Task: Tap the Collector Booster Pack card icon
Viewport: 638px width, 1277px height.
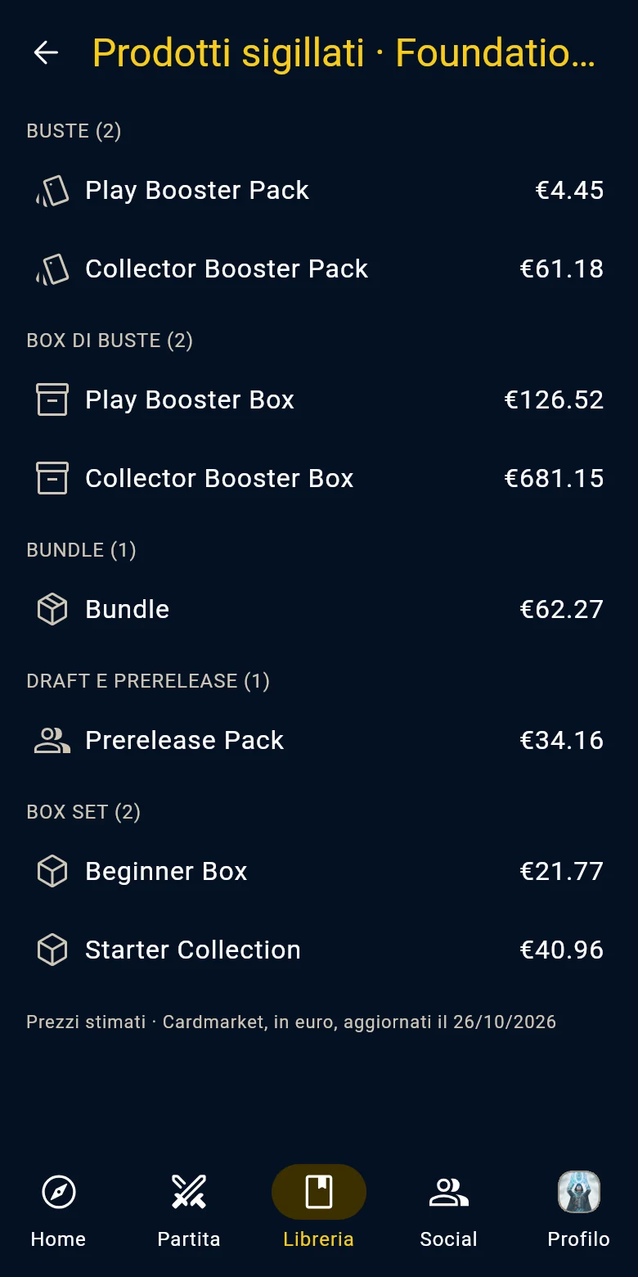Action: click(x=52, y=269)
